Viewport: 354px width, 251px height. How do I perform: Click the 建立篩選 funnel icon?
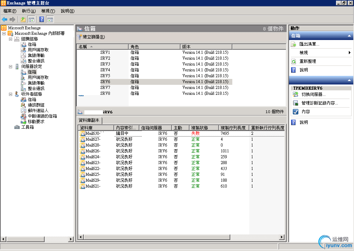(79, 37)
